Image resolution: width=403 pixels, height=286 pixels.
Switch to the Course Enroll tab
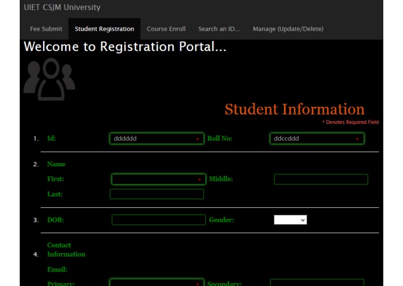pos(166,29)
